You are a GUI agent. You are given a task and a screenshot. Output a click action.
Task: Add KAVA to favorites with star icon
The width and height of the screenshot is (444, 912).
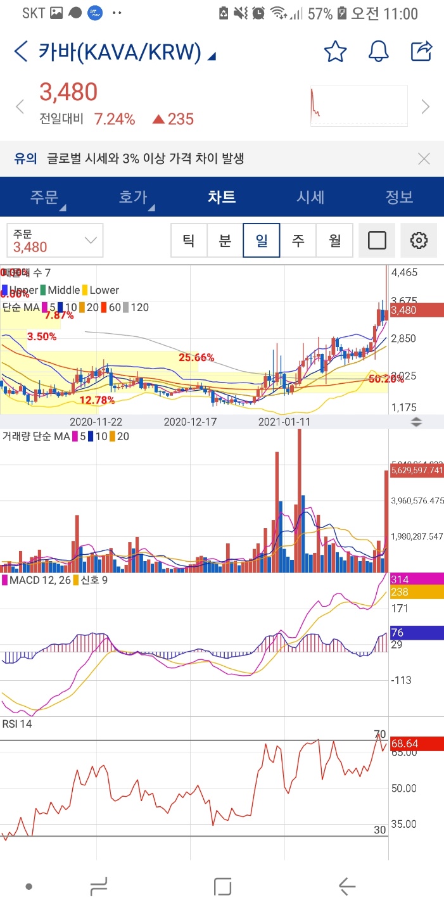pyautogui.click(x=335, y=51)
